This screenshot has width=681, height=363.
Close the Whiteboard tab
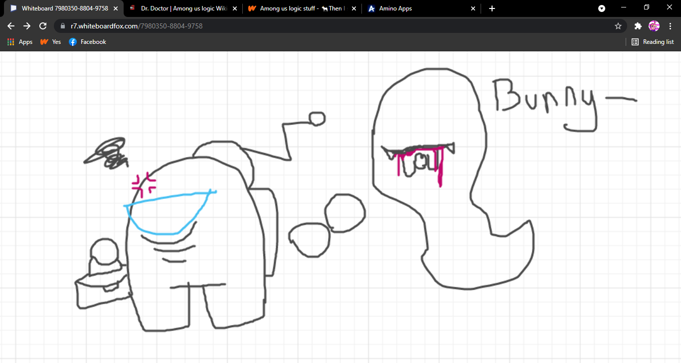[116, 8]
